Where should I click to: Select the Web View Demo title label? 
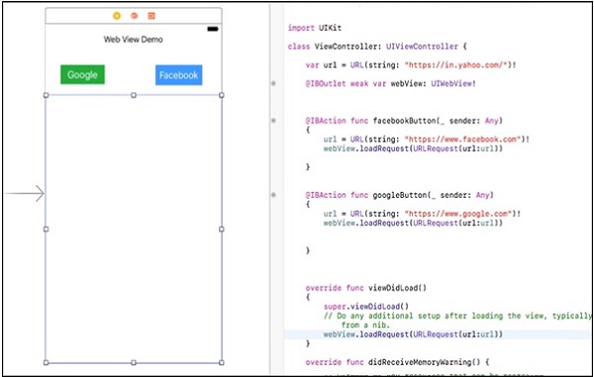[134, 40]
